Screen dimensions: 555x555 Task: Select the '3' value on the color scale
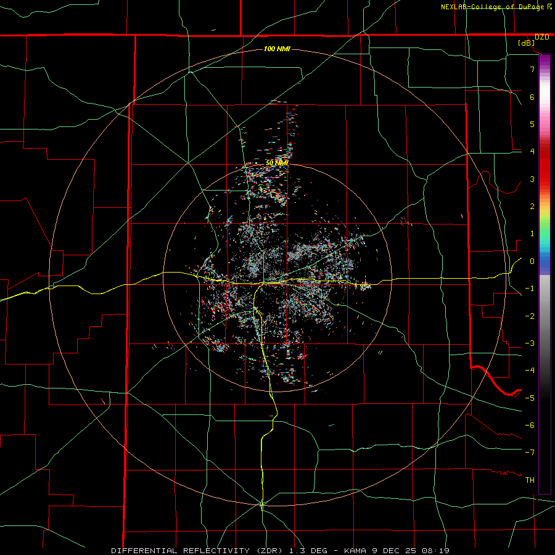pos(532,179)
